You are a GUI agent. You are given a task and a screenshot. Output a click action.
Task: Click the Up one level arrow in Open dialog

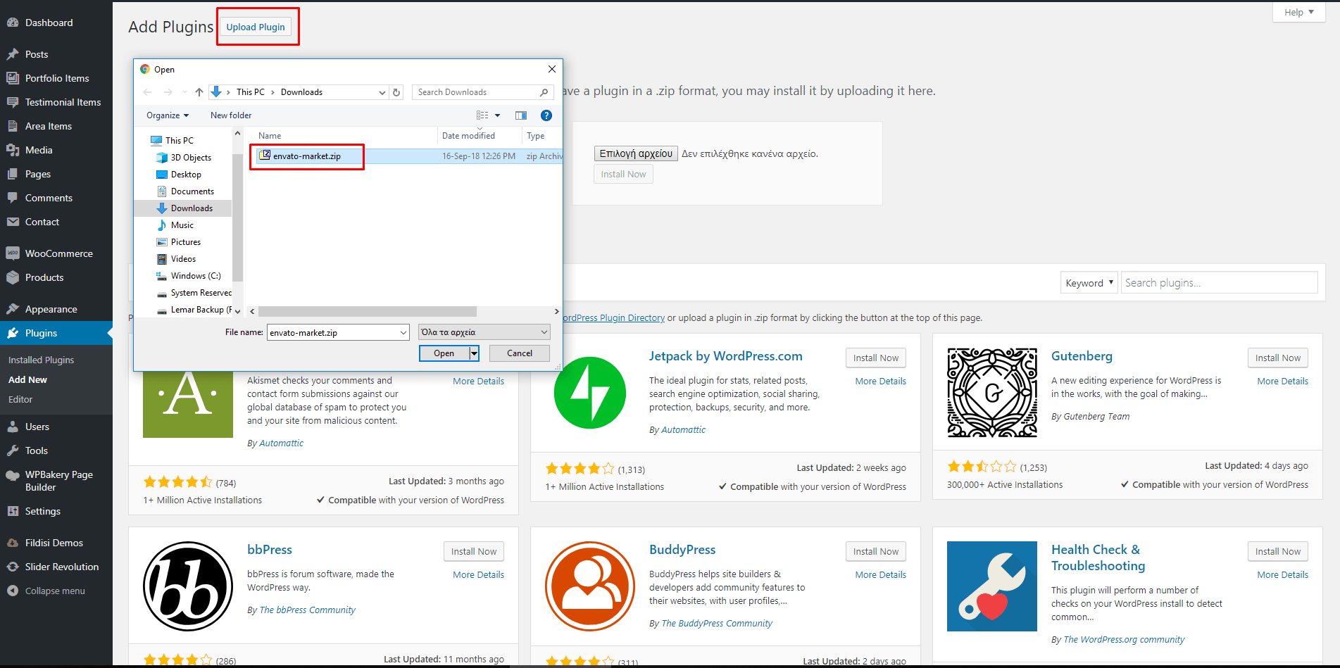click(199, 92)
